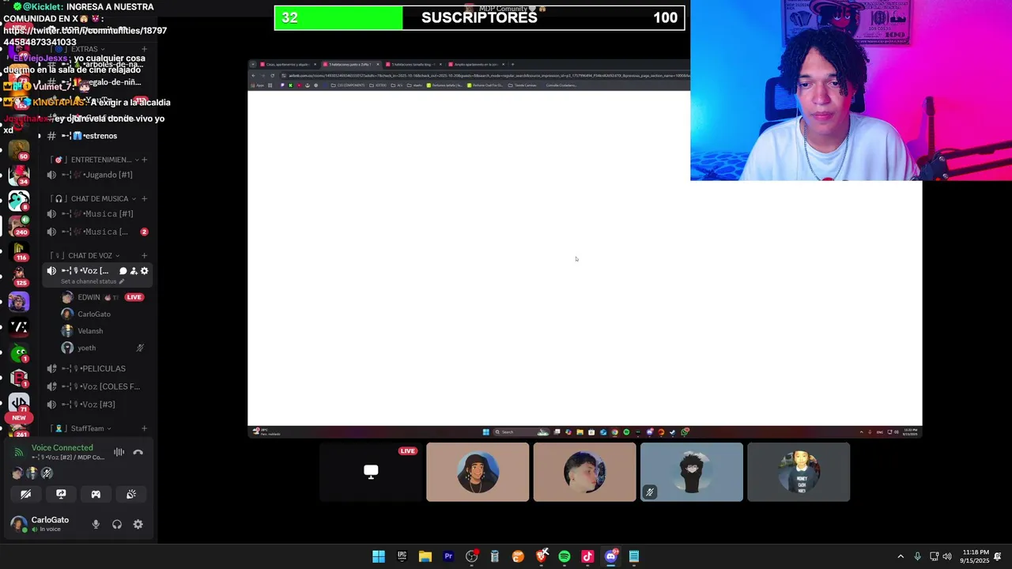Screen dimensions: 1012x569
Task: Mute microphone next to CarloGato
Action: point(96,524)
